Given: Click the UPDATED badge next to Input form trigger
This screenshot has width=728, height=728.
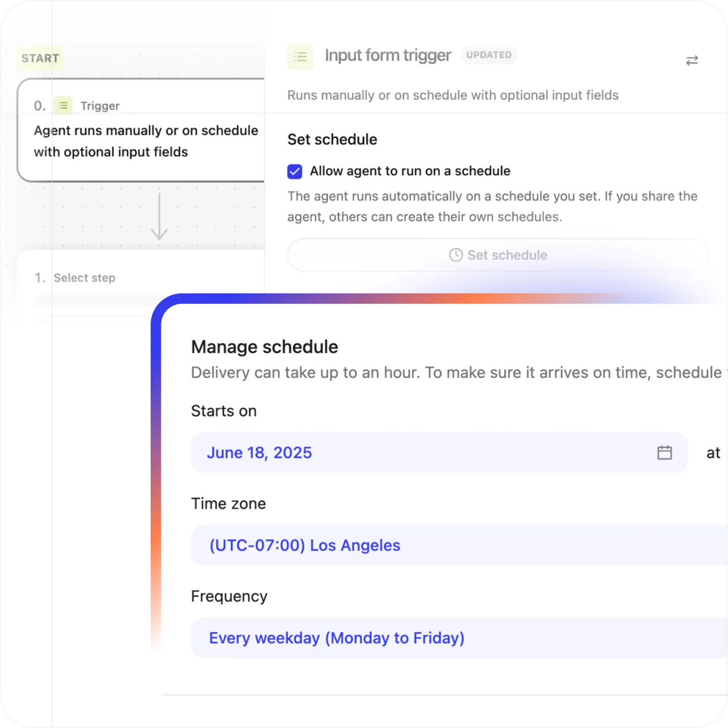Looking at the screenshot, I should point(489,55).
